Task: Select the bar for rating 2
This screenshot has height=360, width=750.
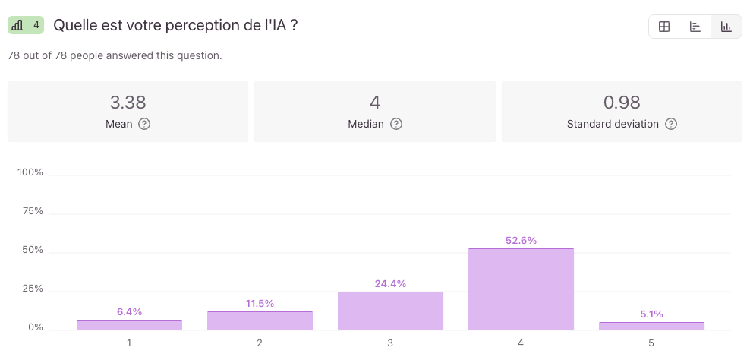Action: [x=260, y=321]
